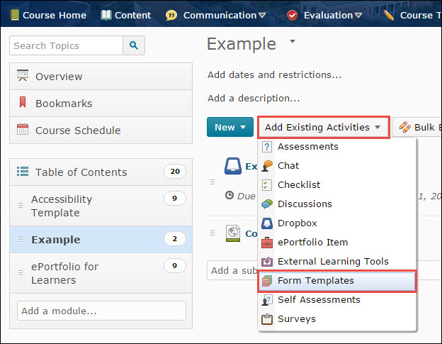442x344 pixels.
Task: Choose Checklist from activities menu
Action: coord(298,184)
